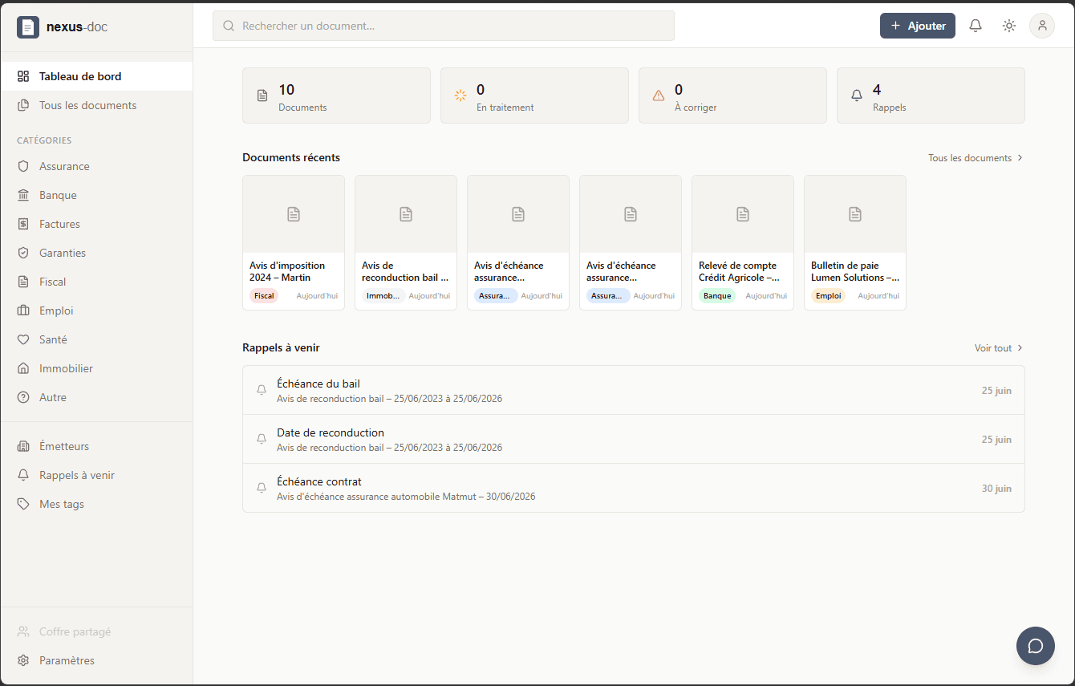Expand the chevron next to Tous les documents link
This screenshot has width=1075, height=686.
(x=1020, y=158)
